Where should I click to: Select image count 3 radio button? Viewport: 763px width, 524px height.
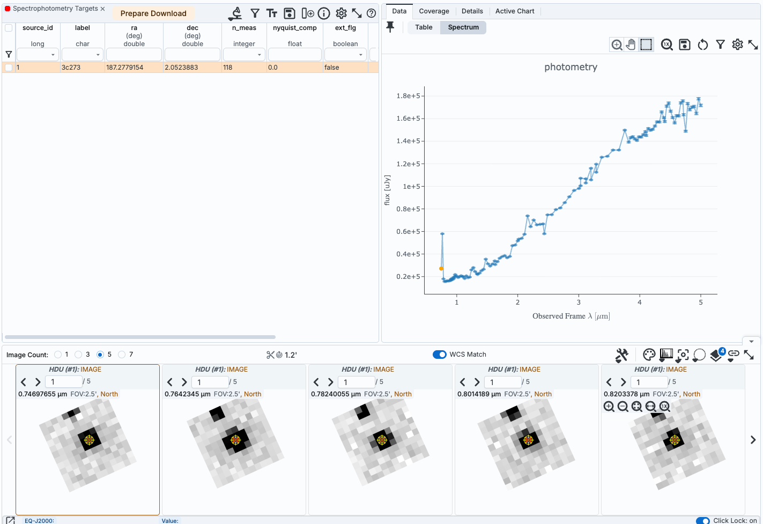(x=79, y=355)
